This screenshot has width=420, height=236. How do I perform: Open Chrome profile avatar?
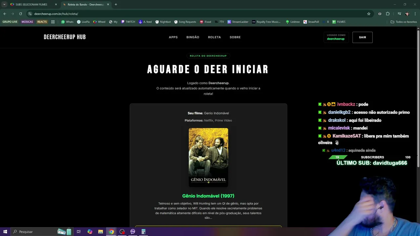point(407,14)
